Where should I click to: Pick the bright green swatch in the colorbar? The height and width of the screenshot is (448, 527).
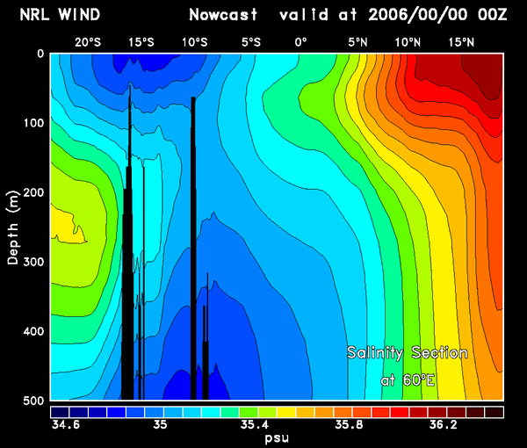249,412
